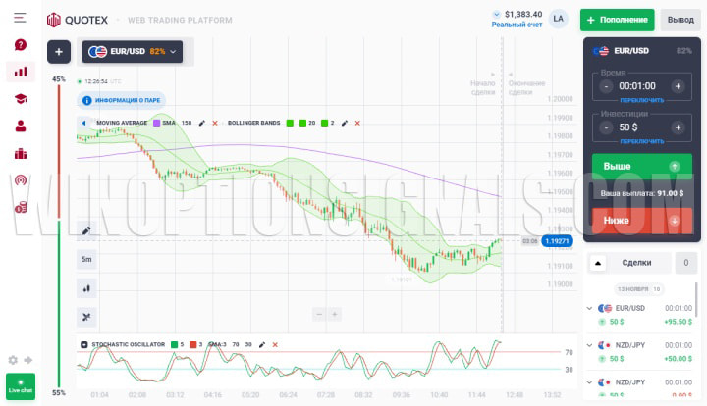The image size is (707, 406).
Task: Remove the Bollinger Bands indicator
Action: 357,123
